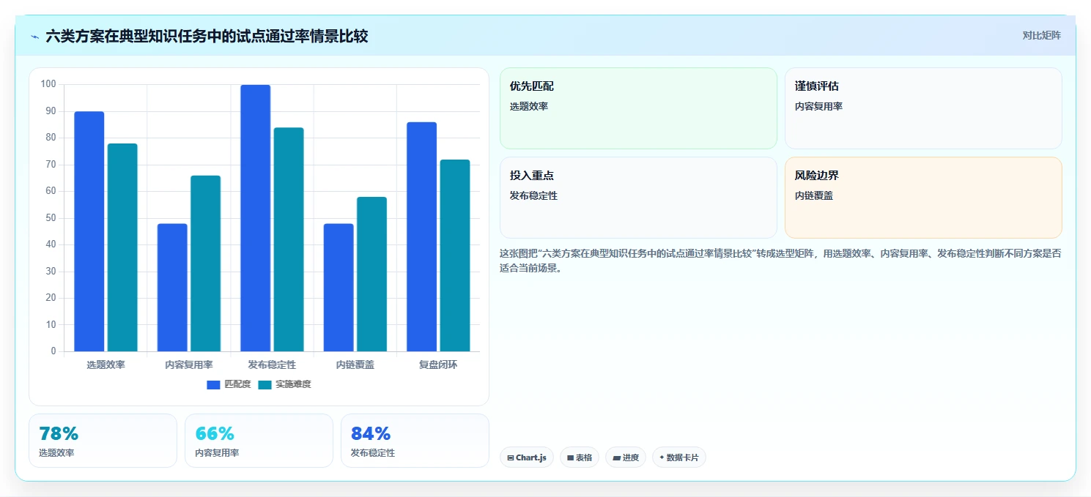Image resolution: width=1091 pixels, height=497 pixels.
Task: Select the 投入重点 matrix card
Action: click(x=638, y=198)
